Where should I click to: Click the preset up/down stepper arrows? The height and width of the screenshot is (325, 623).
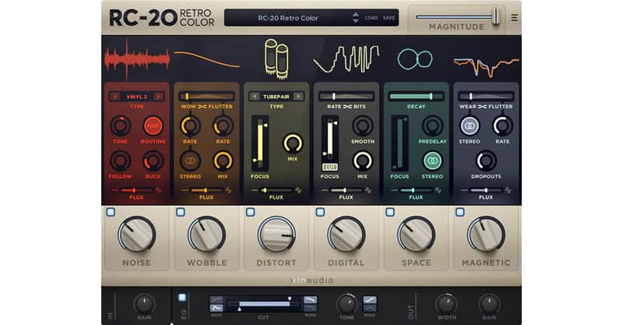pos(356,18)
